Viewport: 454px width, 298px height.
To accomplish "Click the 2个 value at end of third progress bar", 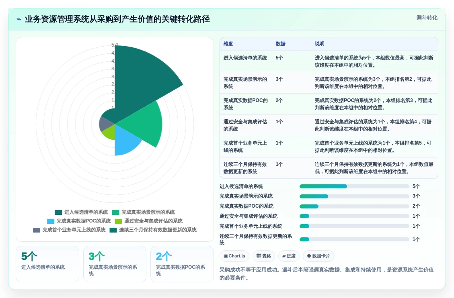I will click(416, 206).
